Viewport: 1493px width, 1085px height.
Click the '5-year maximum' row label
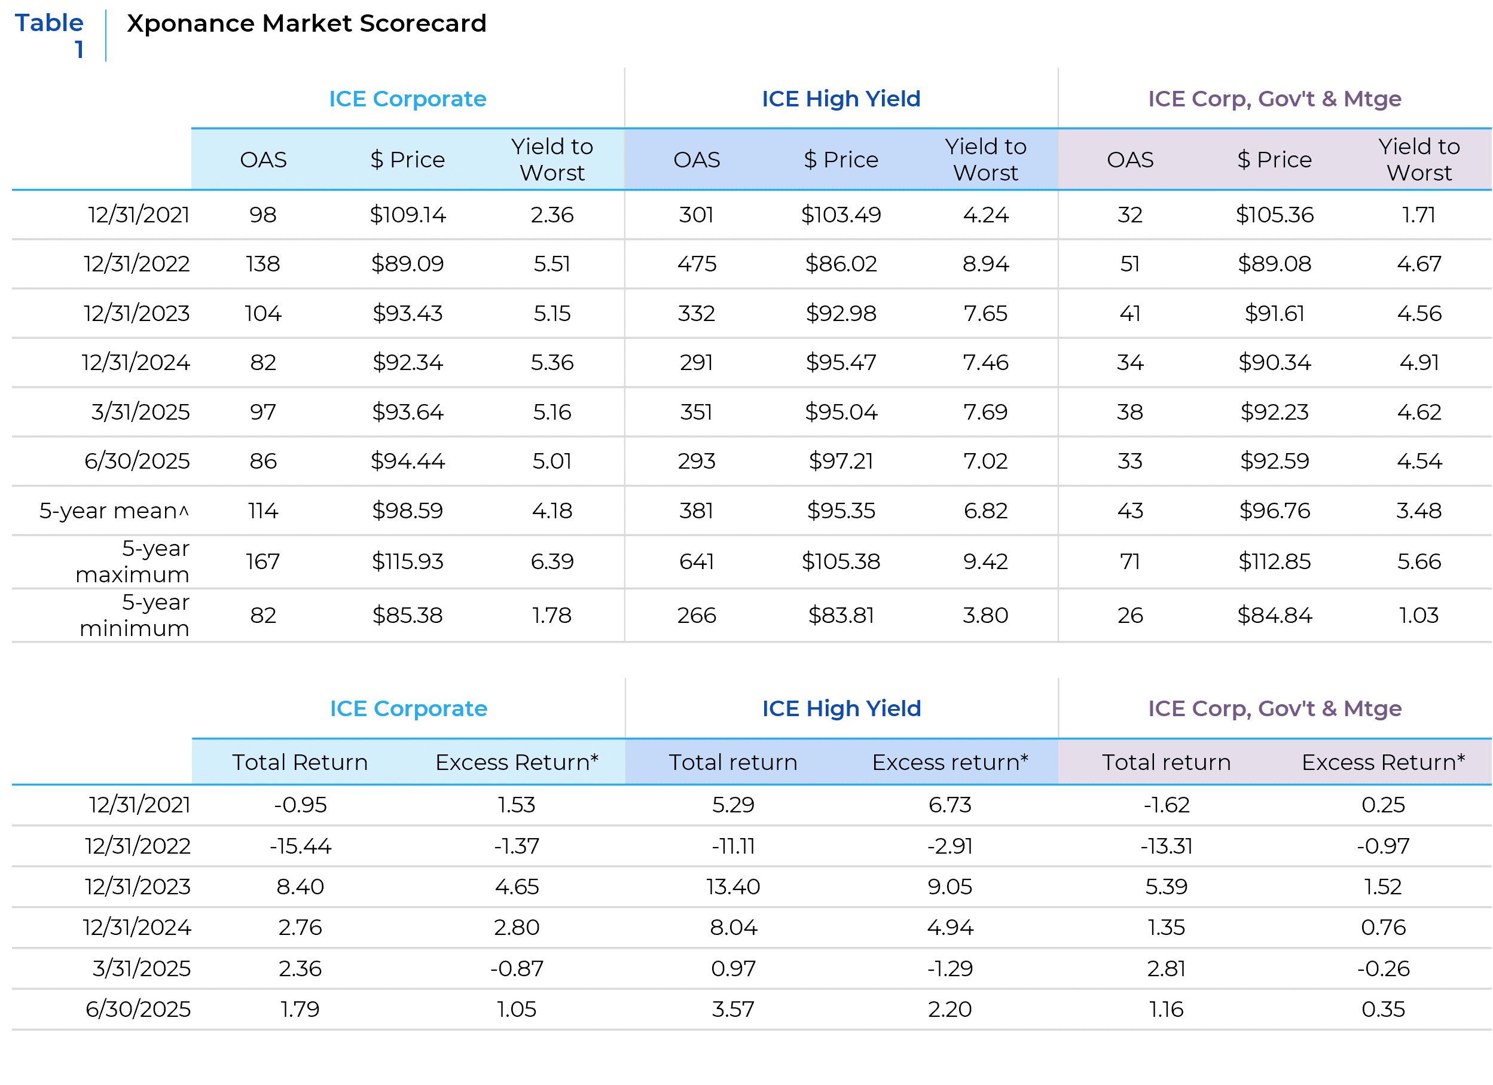(x=133, y=561)
